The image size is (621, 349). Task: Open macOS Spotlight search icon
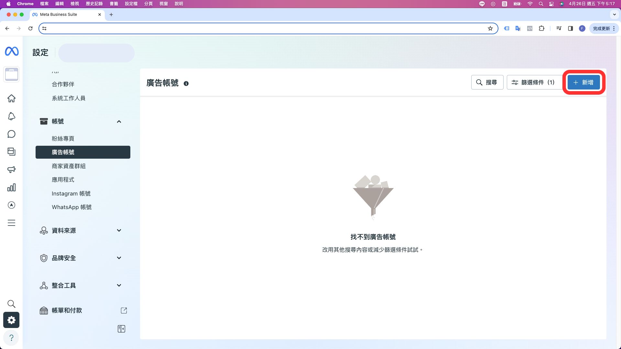[x=541, y=4]
